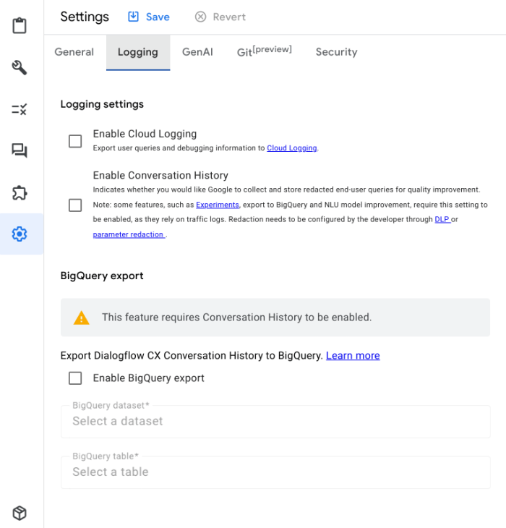The width and height of the screenshot is (506, 528).
Task: Enable the Cloud Logging checkbox
Action: (75, 141)
